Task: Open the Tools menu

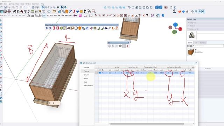Action: coord(22,4)
